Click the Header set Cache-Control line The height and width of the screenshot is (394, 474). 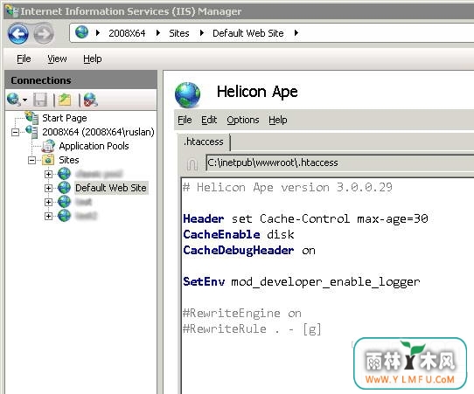(x=305, y=218)
